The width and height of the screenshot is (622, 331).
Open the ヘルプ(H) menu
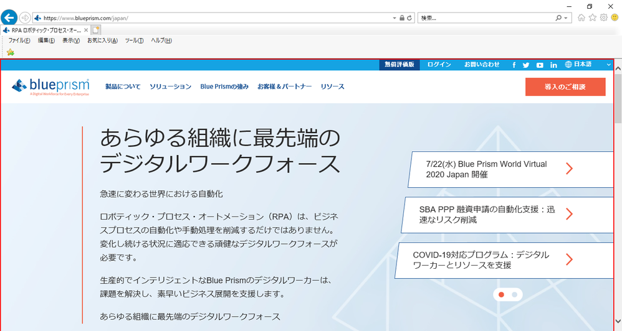pos(161,40)
